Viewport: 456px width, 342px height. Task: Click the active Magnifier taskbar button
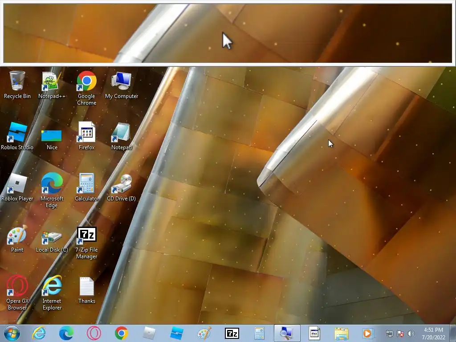287,333
